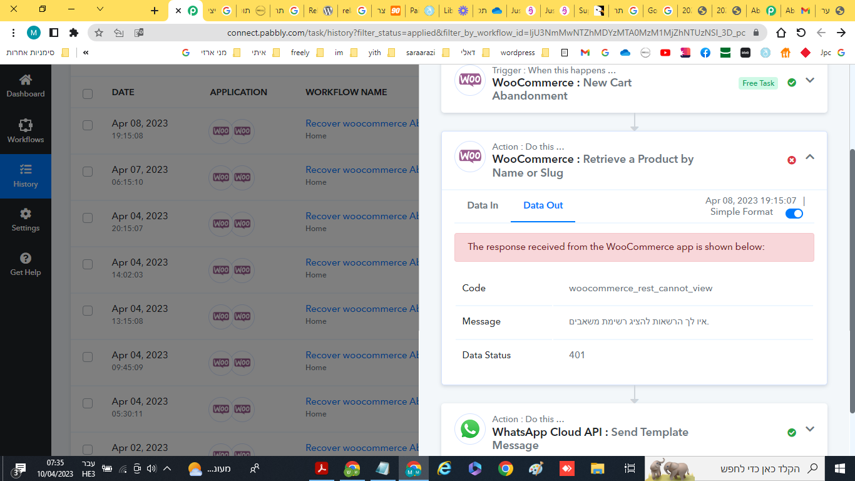Open Task View on the taskbar
This screenshot has height=481, width=855.
coord(630,468)
